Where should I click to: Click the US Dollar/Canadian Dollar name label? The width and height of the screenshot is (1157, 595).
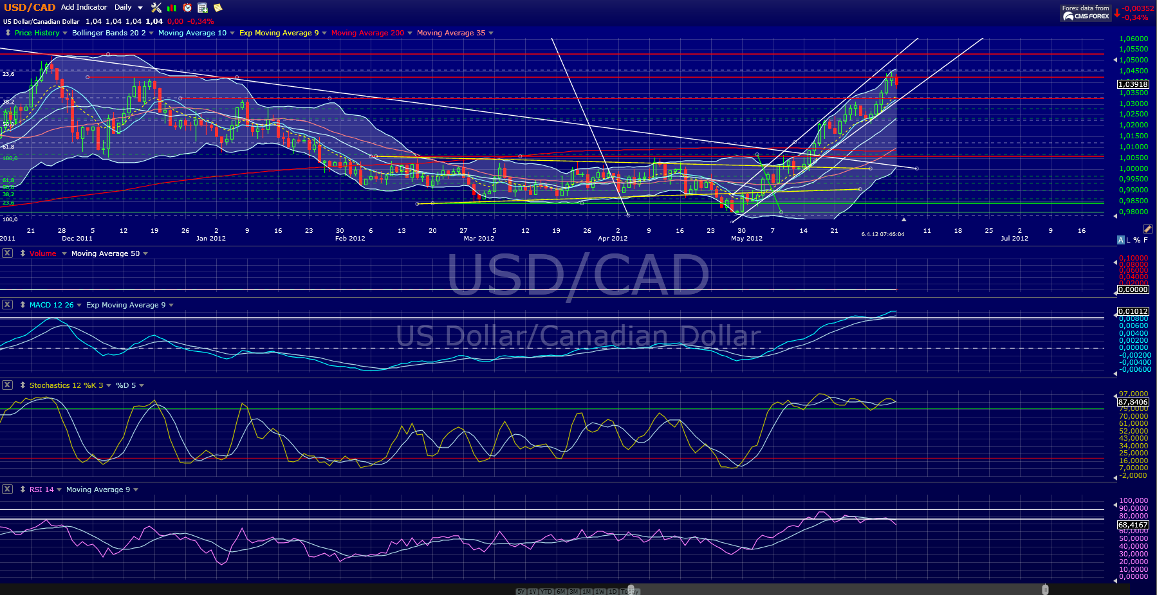pyautogui.click(x=41, y=21)
